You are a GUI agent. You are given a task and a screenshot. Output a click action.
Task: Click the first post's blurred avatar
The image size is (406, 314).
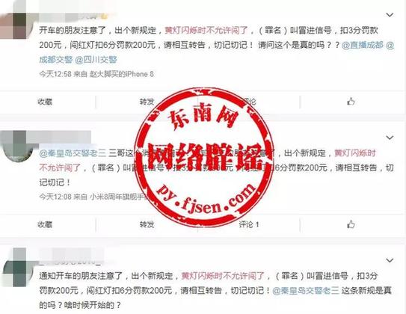pyautogui.click(x=16, y=26)
